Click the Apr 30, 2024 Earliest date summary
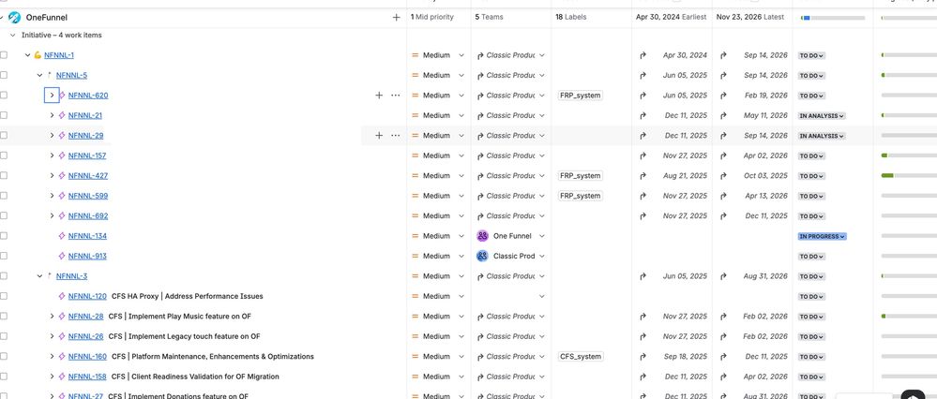The image size is (937, 399). [671, 17]
